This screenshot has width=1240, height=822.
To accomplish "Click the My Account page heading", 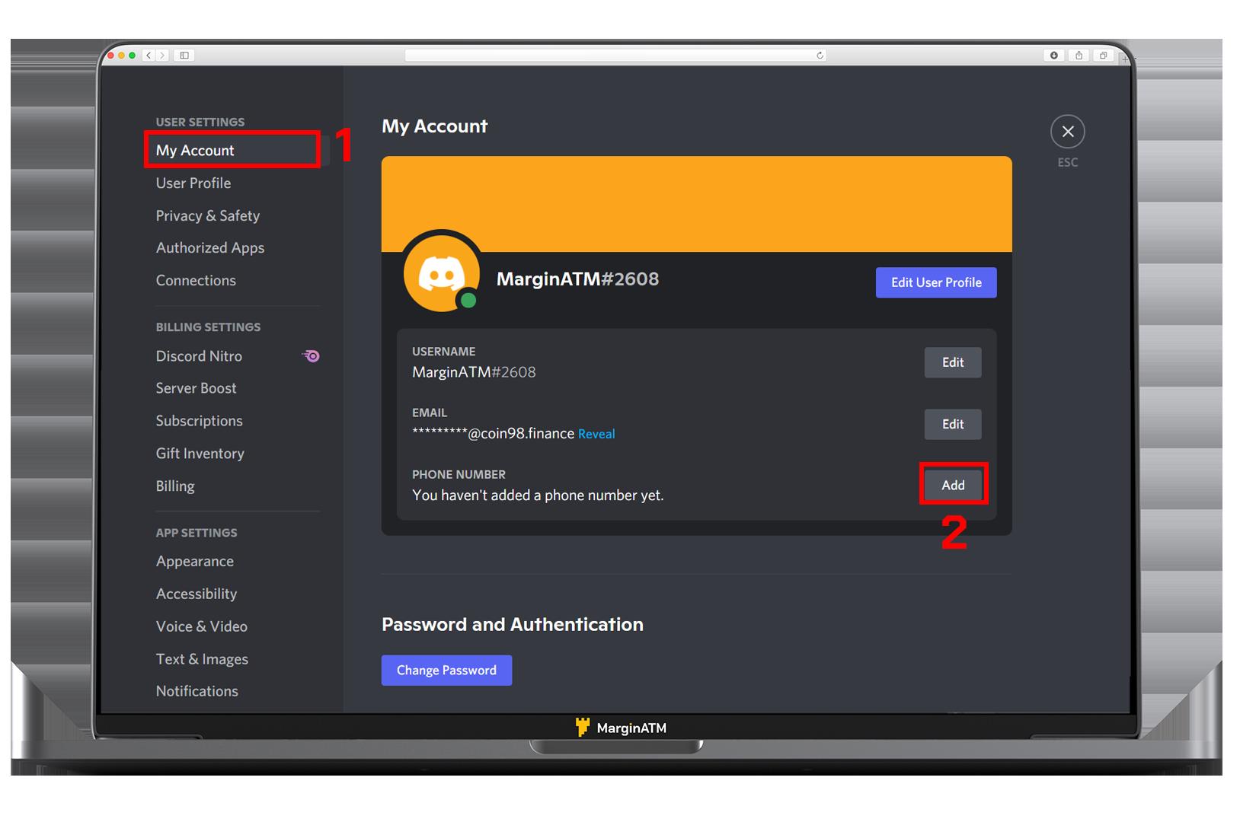I will coord(435,126).
